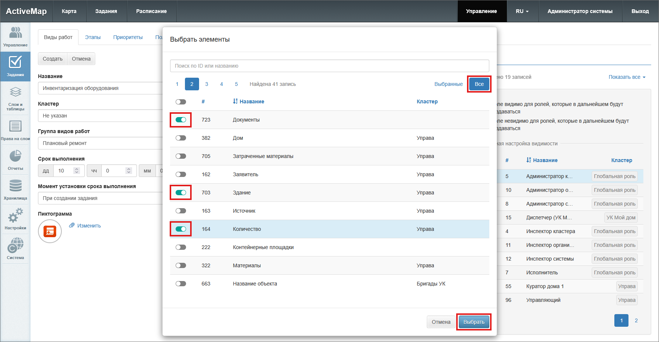This screenshot has height=342, width=659.
Task: Switch to the Этапы tab
Action: pos(93,37)
